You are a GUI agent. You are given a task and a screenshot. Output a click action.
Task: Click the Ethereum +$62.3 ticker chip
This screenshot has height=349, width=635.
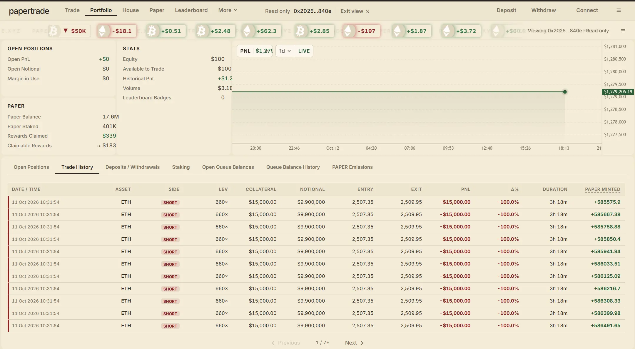click(x=261, y=31)
